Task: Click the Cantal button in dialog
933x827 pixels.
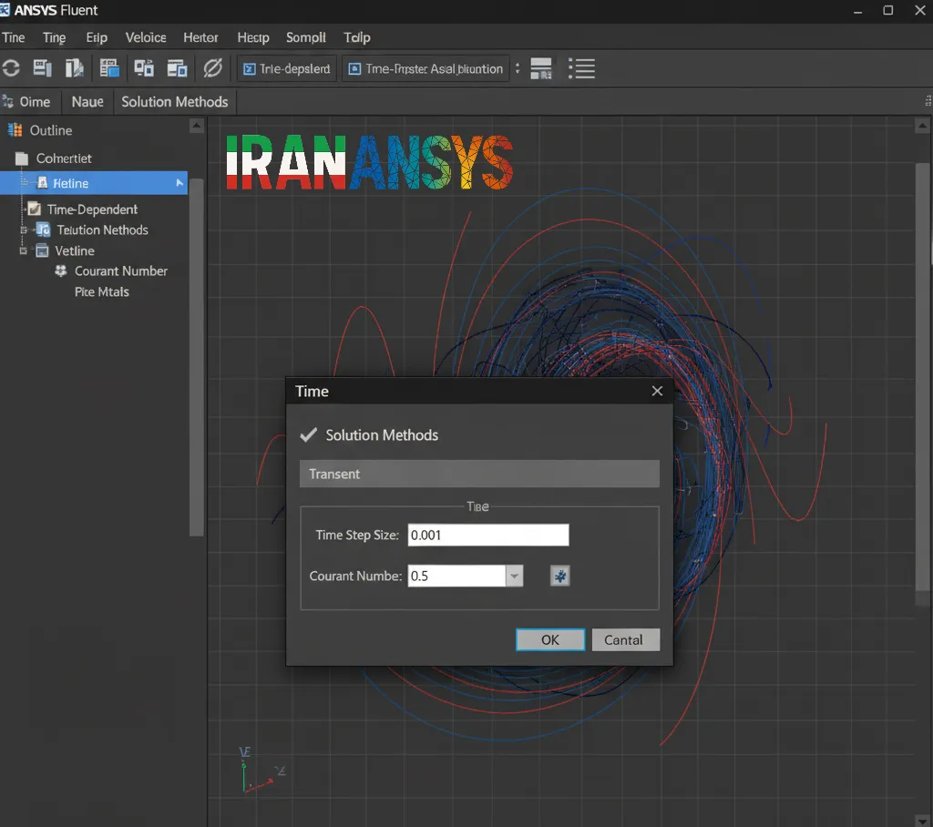Action: tap(625, 639)
